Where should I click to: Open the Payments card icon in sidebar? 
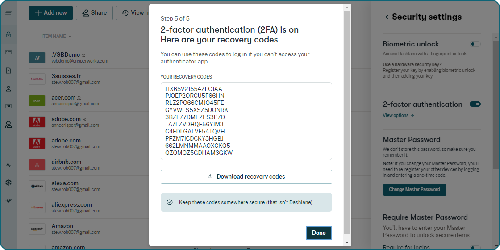click(x=8, y=52)
